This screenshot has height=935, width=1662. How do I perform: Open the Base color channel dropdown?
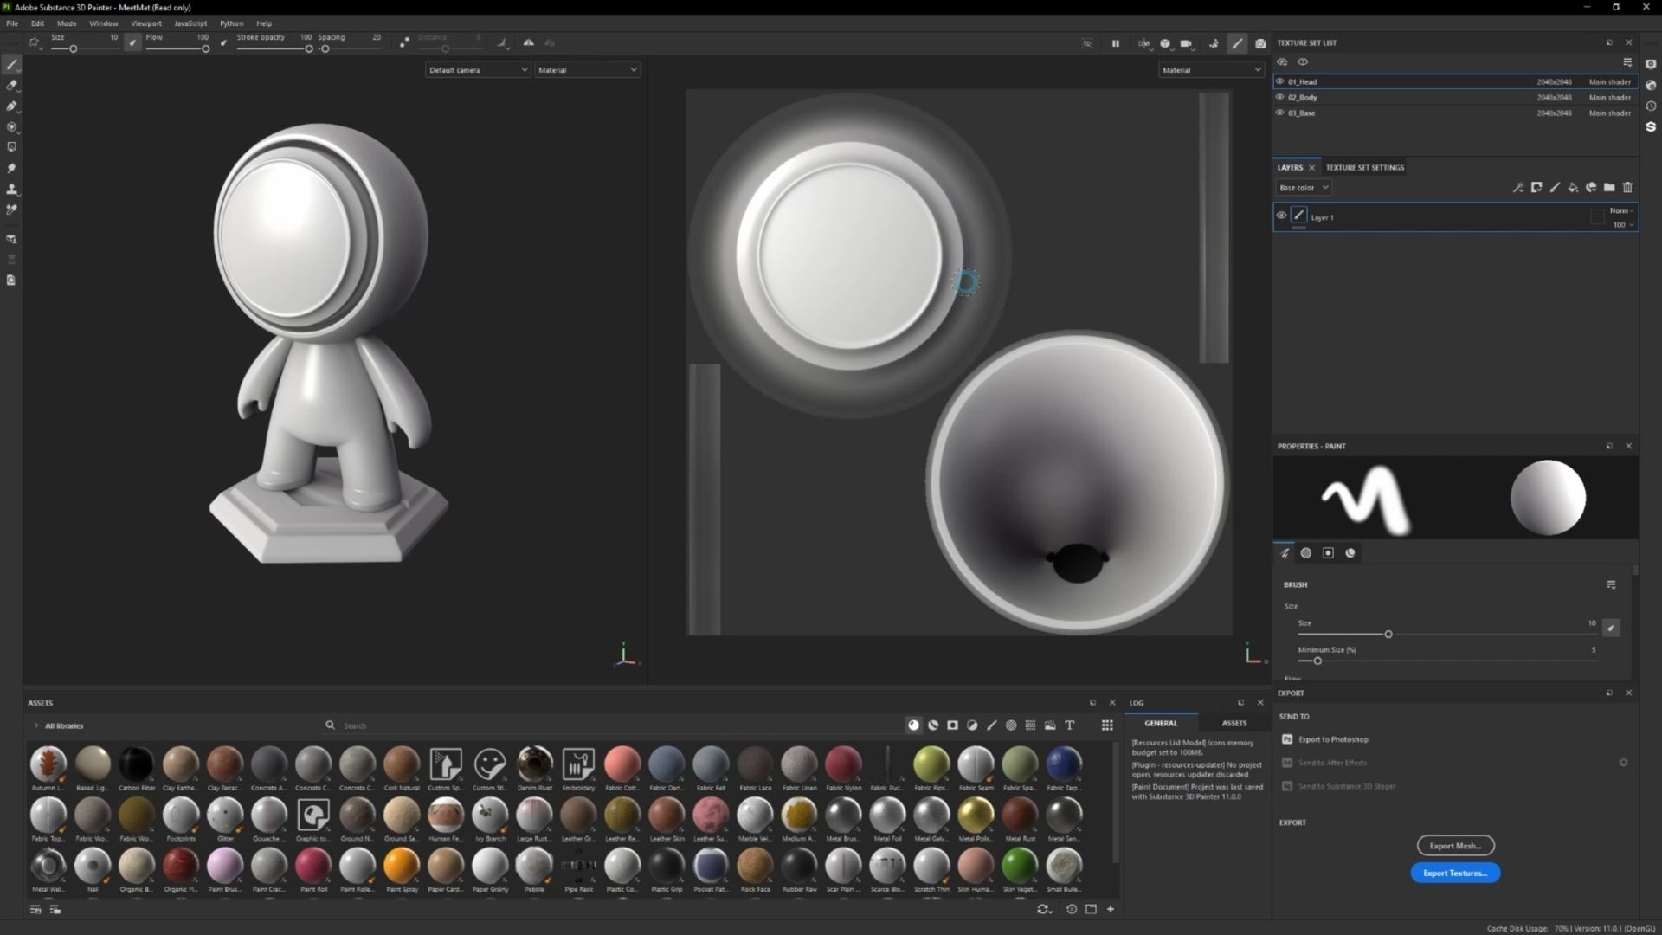1304,188
